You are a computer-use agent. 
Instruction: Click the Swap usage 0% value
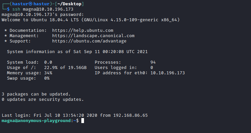coord(47,78)
